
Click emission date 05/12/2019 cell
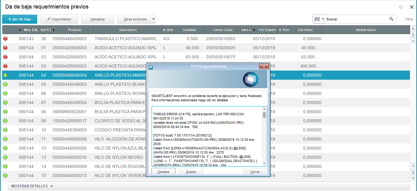coord(264,39)
